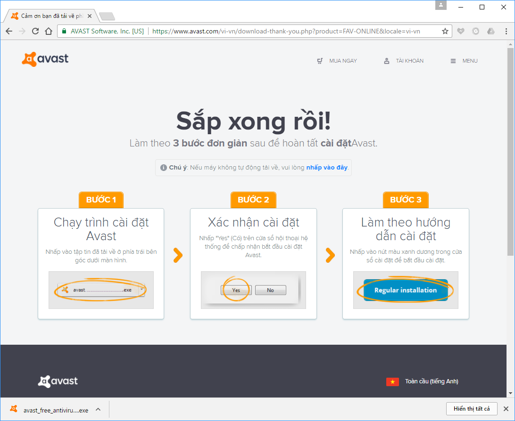Click the user profile icon in title bar

[x=441, y=5]
